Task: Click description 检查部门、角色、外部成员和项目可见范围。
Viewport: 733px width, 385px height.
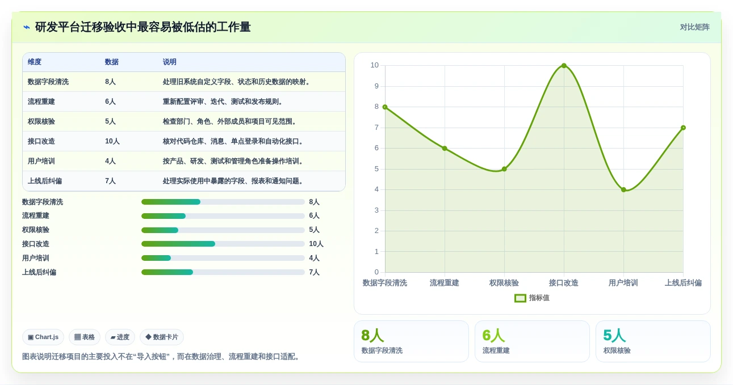Action: 231,121
